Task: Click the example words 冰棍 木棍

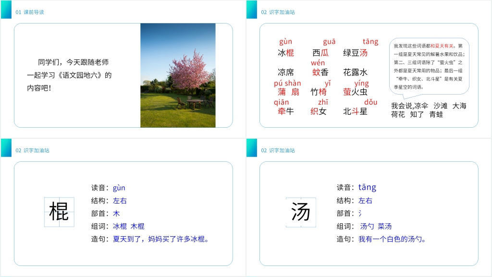Action: click(129, 226)
